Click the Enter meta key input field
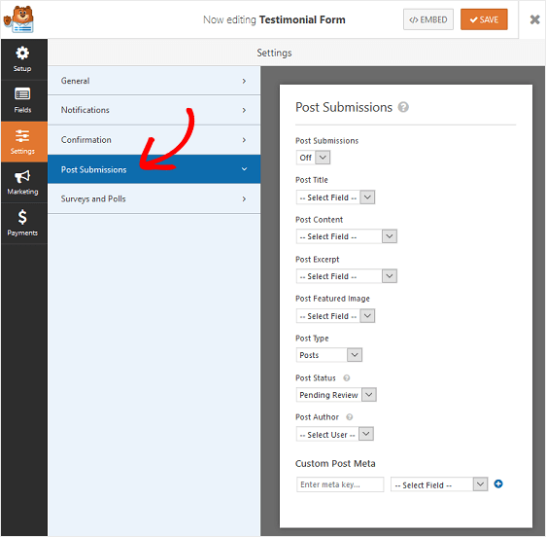This screenshot has height=537, width=546. tap(340, 484)
